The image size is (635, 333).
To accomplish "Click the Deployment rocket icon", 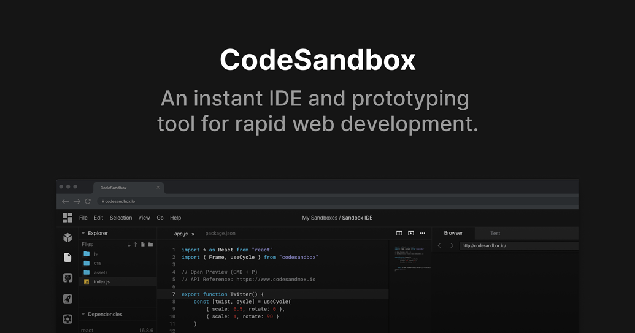I will pos(67,299).
